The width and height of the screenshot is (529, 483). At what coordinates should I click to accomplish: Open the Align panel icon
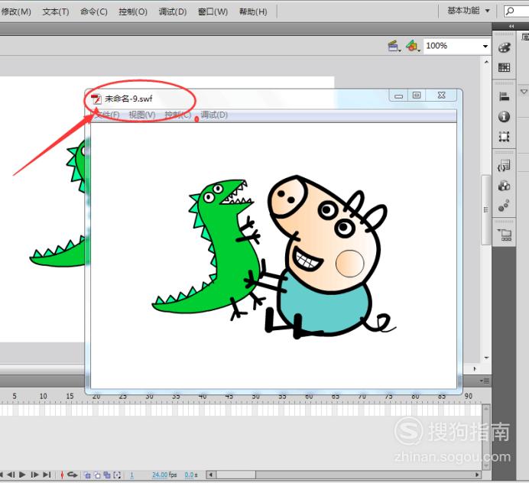coord(504,97)
